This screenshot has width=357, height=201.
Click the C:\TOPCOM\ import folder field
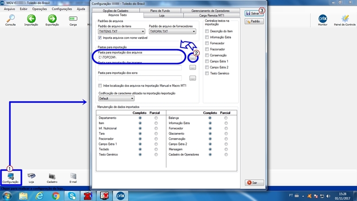(140, 58)
